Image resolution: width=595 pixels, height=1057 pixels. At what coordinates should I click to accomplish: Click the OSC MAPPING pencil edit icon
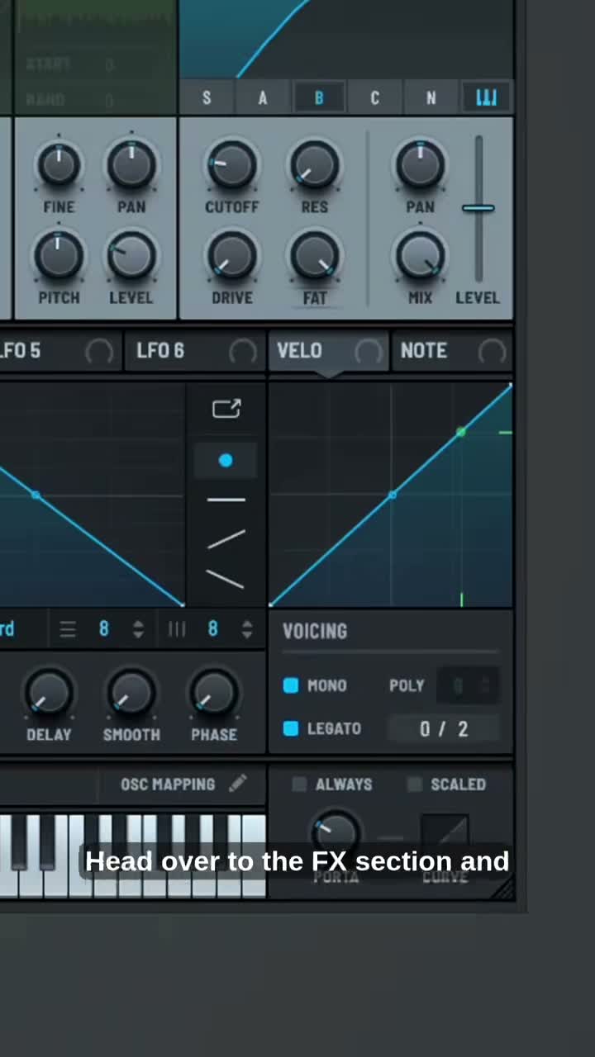point(238,784)
